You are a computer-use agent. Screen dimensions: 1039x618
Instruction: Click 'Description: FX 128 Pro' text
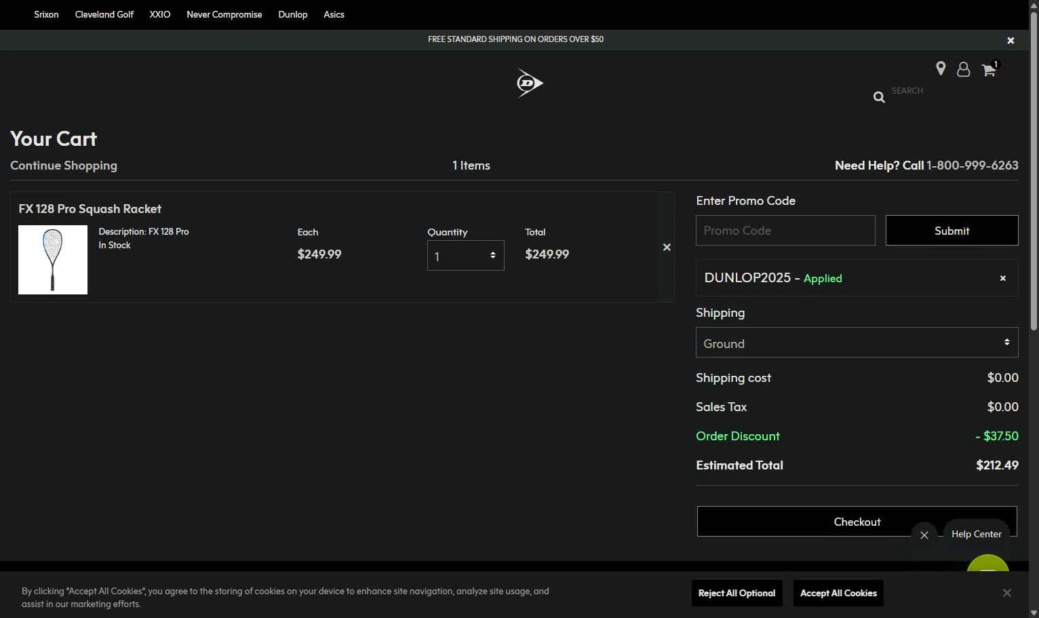coord(144,231)
